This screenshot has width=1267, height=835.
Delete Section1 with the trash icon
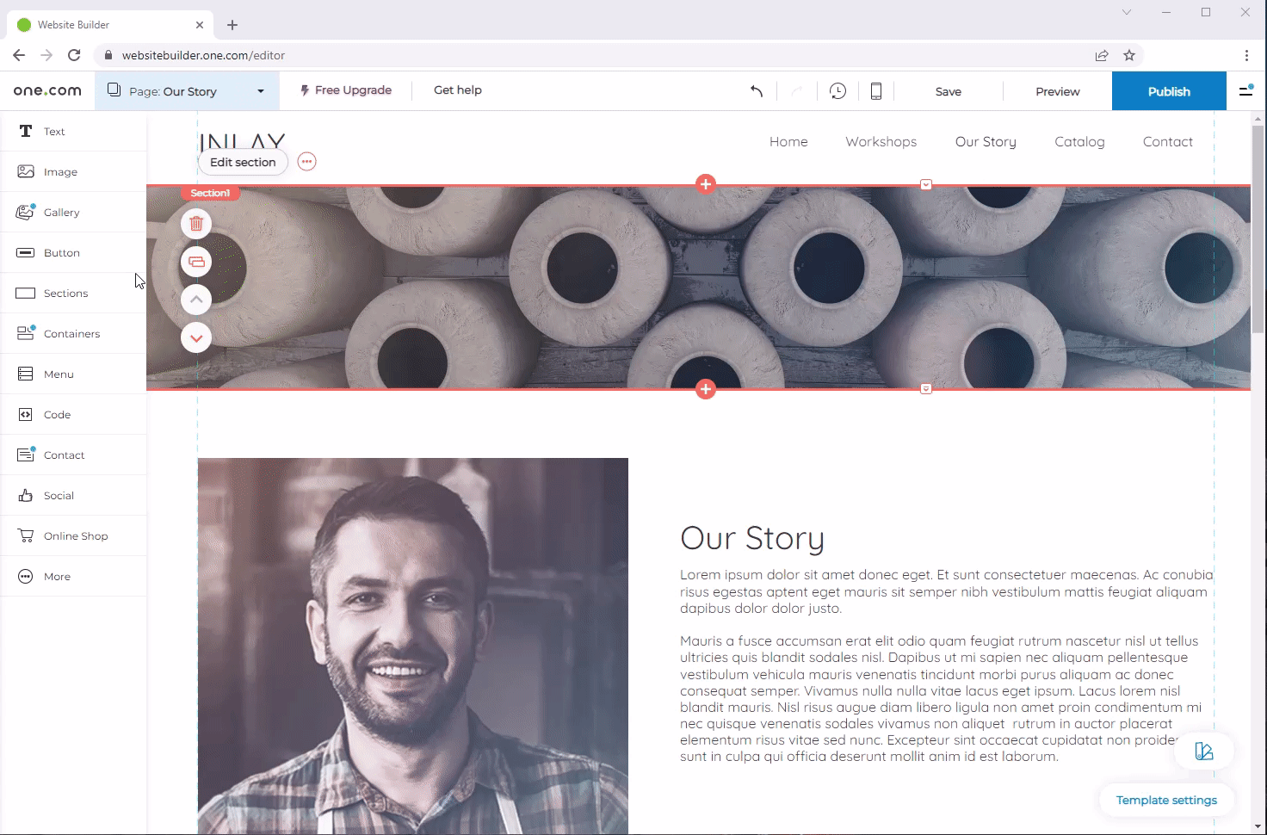(x=196, y=224)
